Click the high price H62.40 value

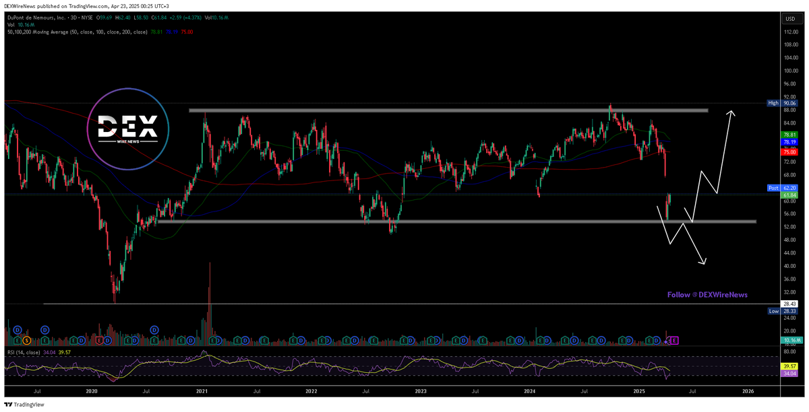(123, 18)
